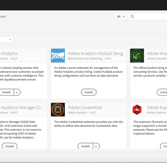The image size is (167, 163).
Task: Install the Adobe Audience Manager extension
Action: tap(9, 146)
